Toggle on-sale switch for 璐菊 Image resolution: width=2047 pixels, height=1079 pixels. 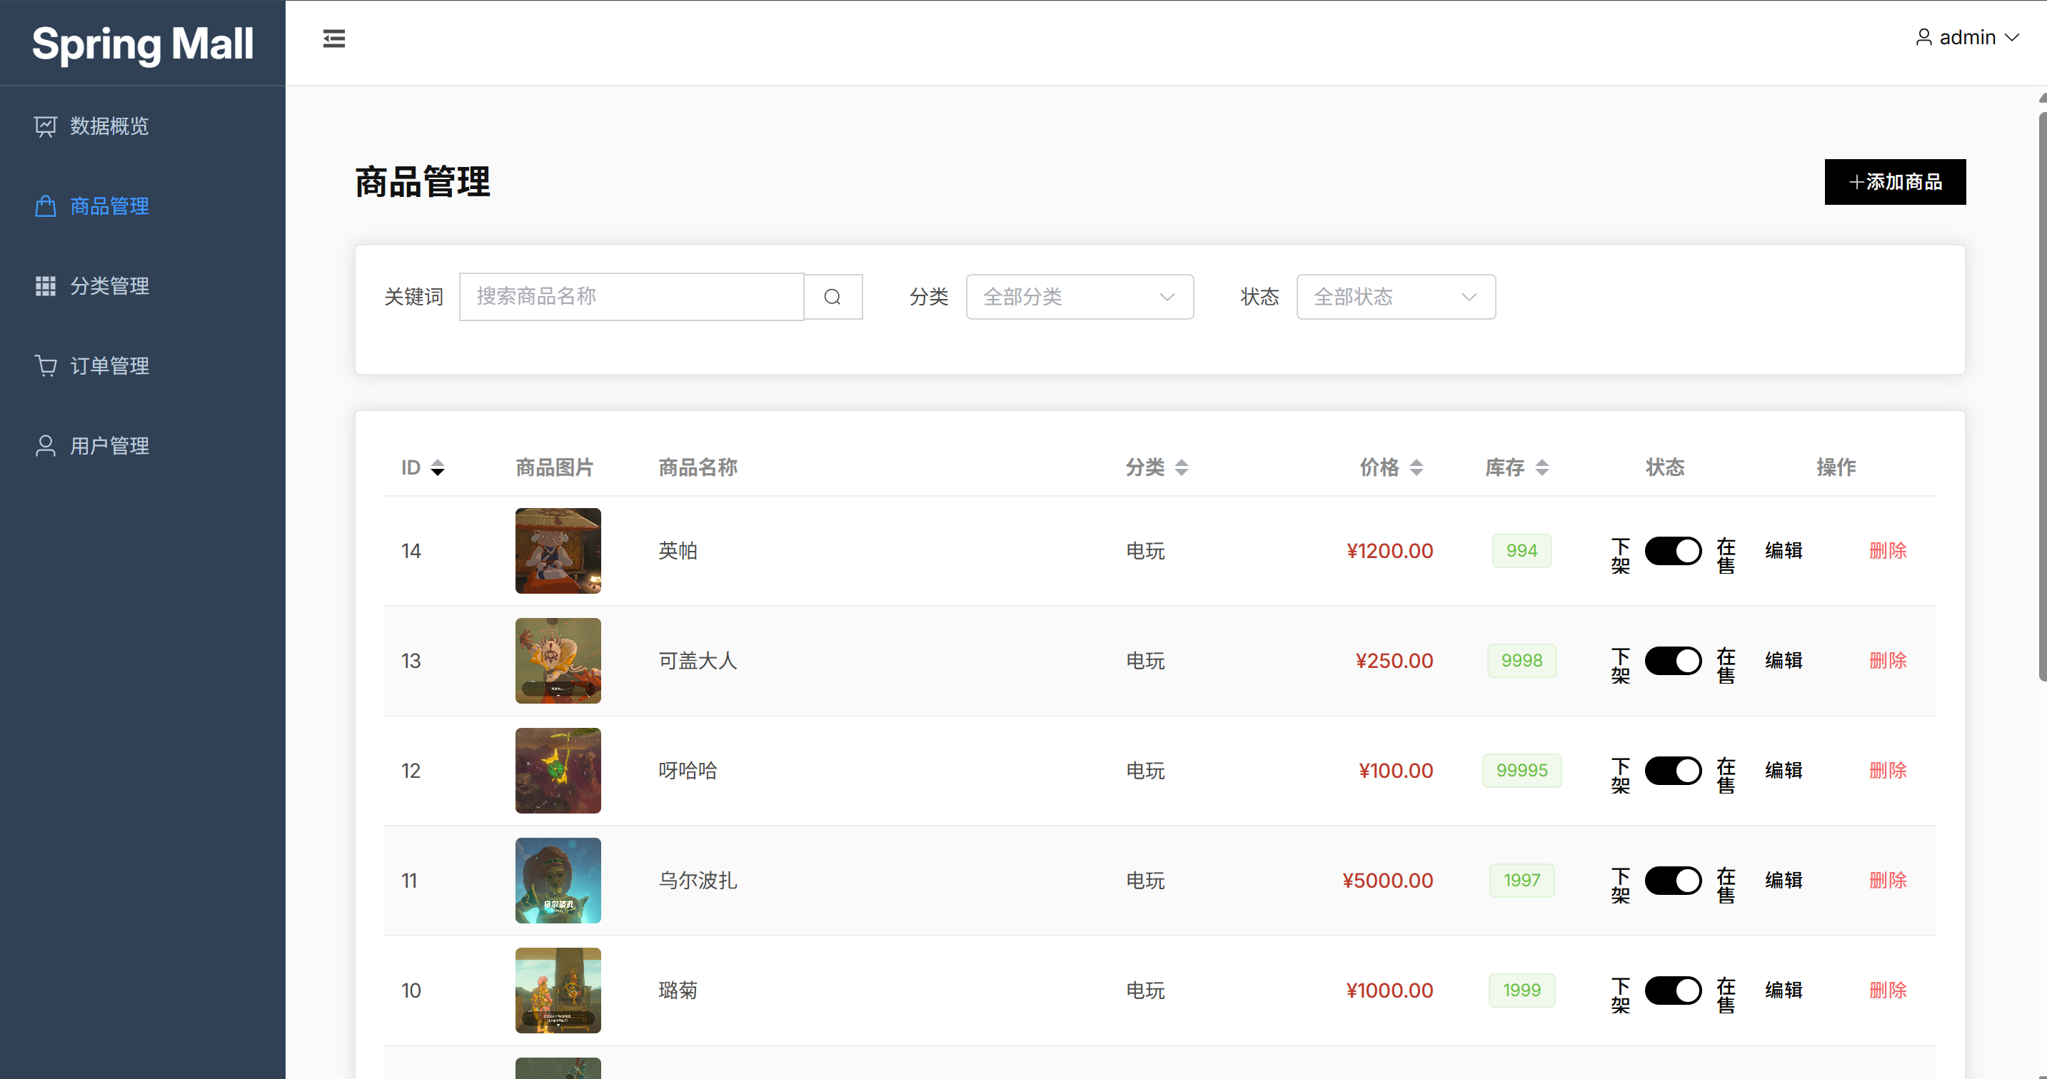(x=1672, y=990)
